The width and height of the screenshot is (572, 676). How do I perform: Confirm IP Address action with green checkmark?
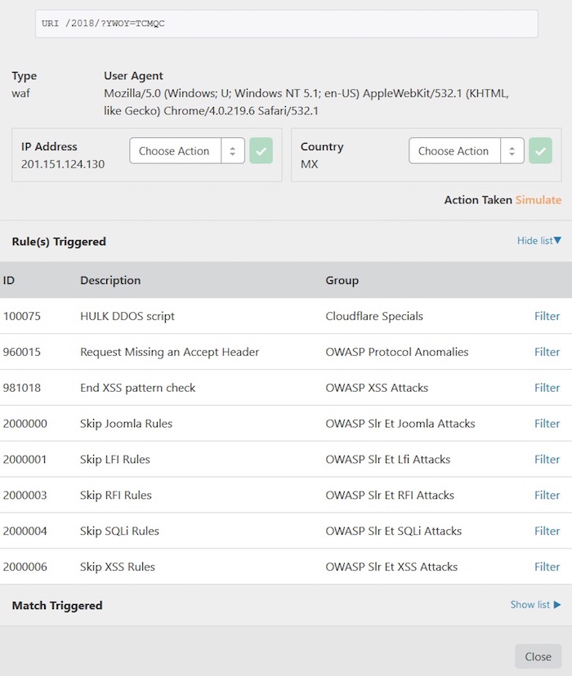coord(261,151)
